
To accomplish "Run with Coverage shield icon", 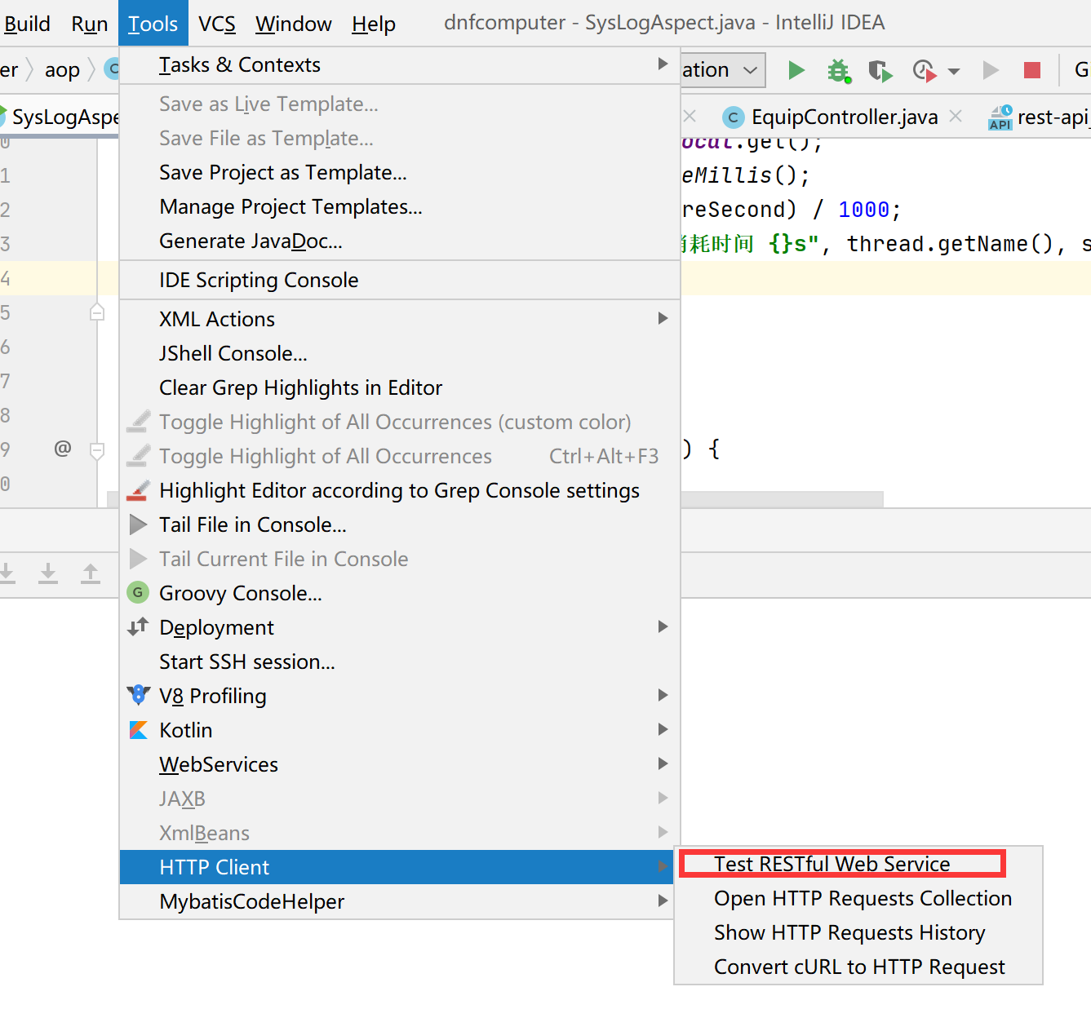I will pyautogui.click(x=880, y=71).
